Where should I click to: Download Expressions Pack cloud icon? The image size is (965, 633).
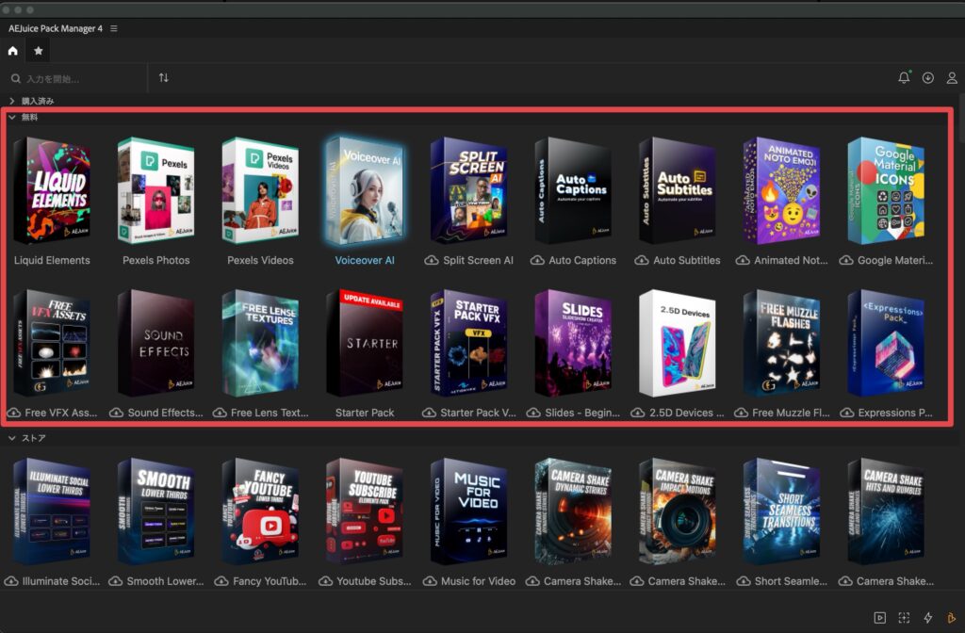click(x=847, y=413)
